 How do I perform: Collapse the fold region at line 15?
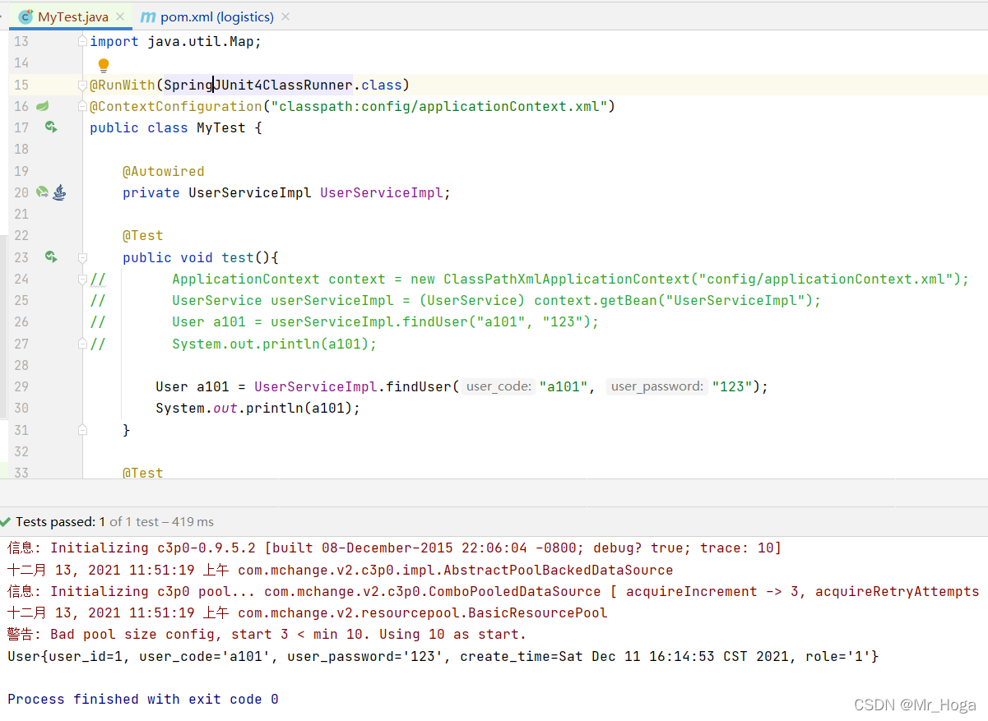(x=81, y=85)
